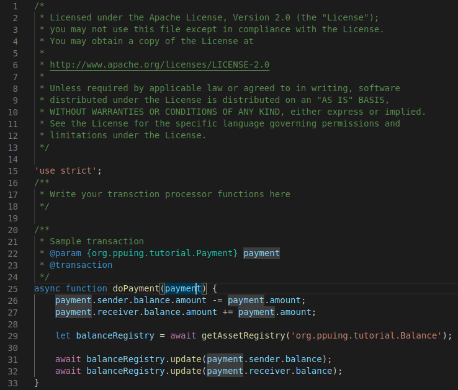
Task: Click line number 6 in the gutter
Action: [15, 65]
